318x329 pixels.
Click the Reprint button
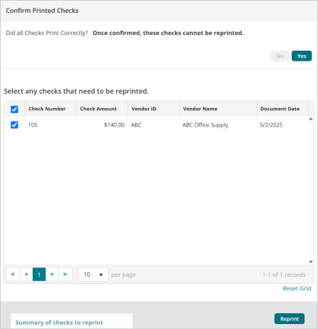coord(289,319)
